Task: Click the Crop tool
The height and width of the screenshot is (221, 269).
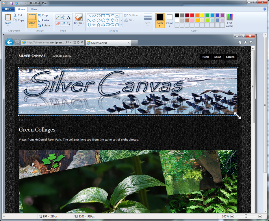Action: [x=43, y=15]
